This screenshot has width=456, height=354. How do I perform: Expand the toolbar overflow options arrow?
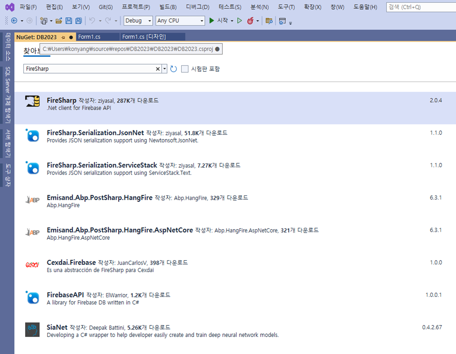[290, 23]
